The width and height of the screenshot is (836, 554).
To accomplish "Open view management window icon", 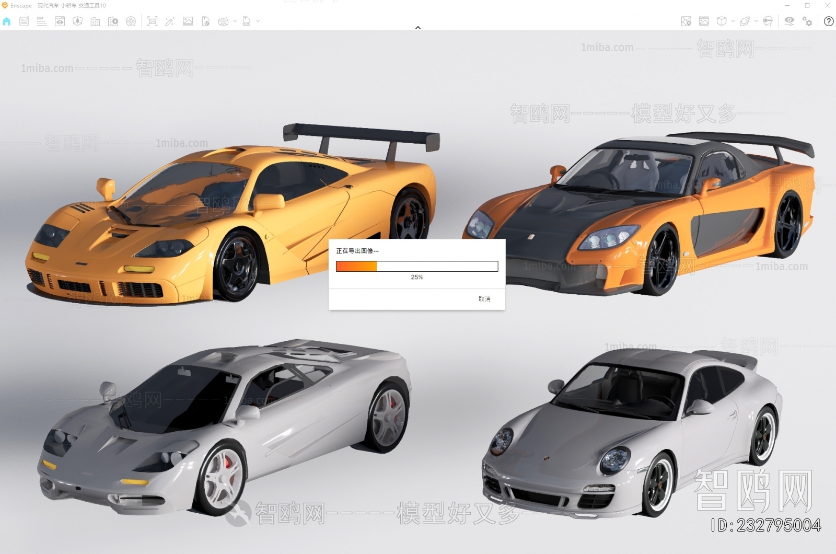I will (60, 21).
